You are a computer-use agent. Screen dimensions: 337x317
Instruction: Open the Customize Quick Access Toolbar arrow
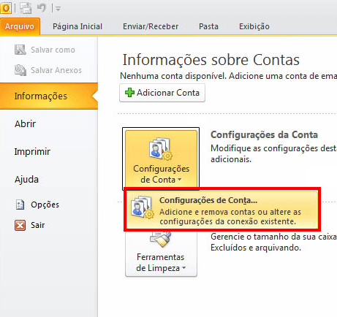pyautogui.click(x=58, y=9)
